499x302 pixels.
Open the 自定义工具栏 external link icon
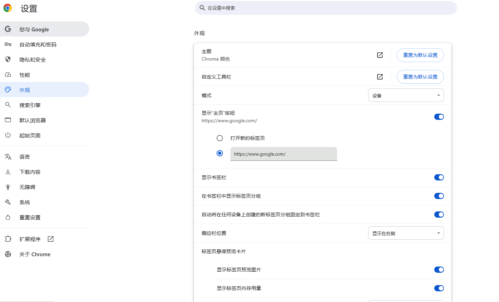[380, 77]
